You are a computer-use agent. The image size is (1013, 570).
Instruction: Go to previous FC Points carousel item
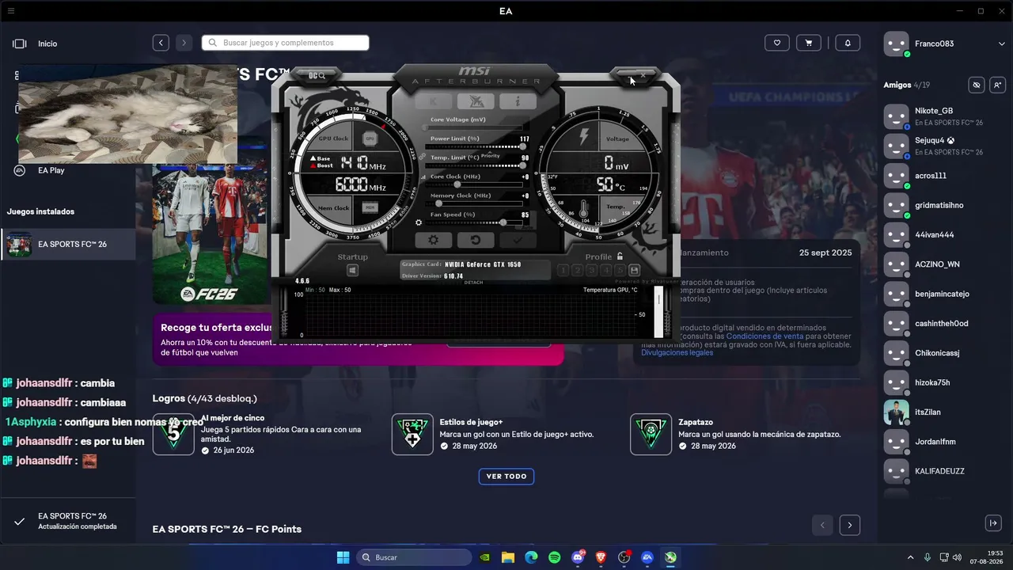click(822, 525)
